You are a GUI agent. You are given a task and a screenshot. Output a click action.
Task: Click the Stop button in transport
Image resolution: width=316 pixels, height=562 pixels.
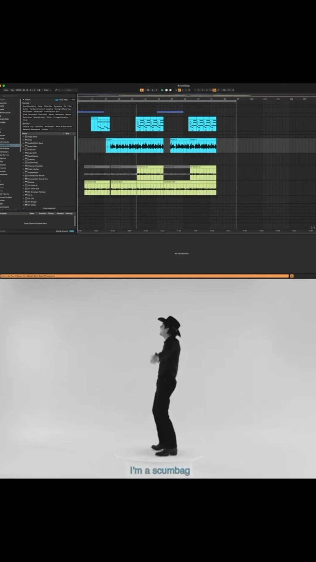point(166,90)
